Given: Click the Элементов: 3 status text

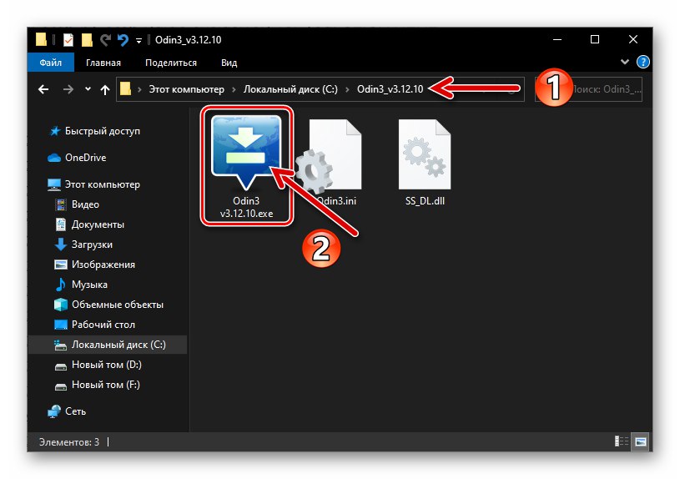Looking at the screenshot, I should 69,441.
